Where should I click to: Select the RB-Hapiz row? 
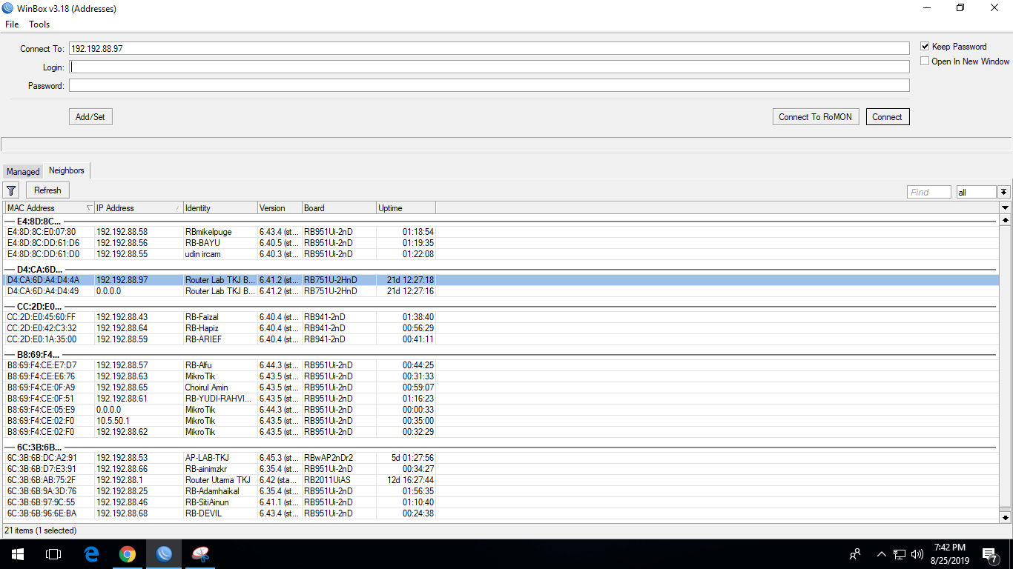[502, 328]
